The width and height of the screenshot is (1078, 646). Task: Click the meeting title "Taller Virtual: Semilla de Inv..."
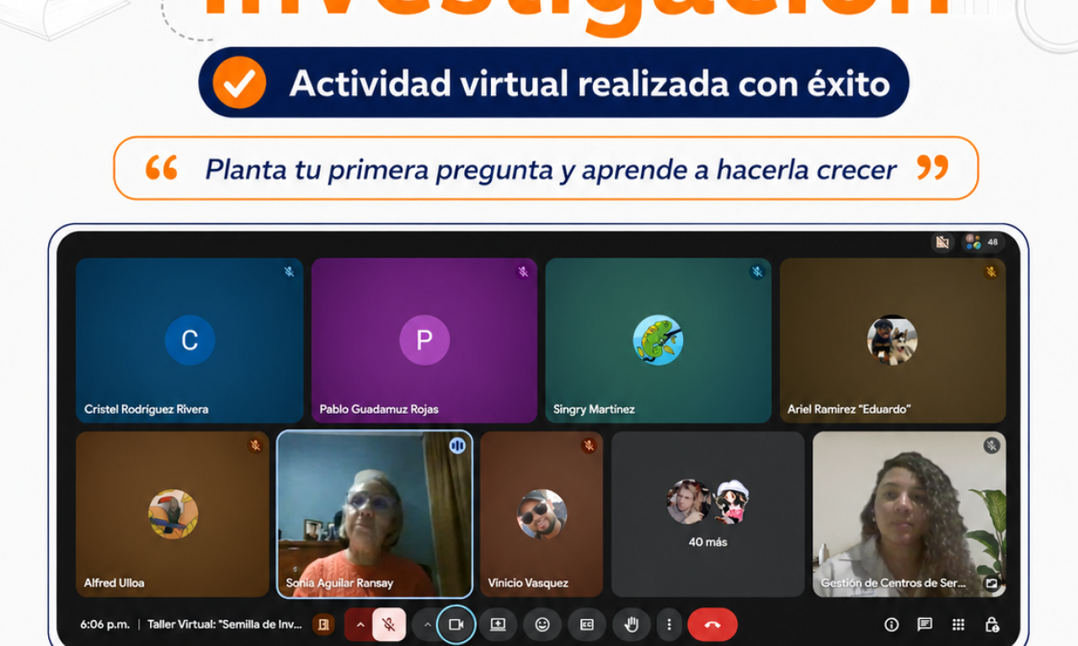point(224,625)
